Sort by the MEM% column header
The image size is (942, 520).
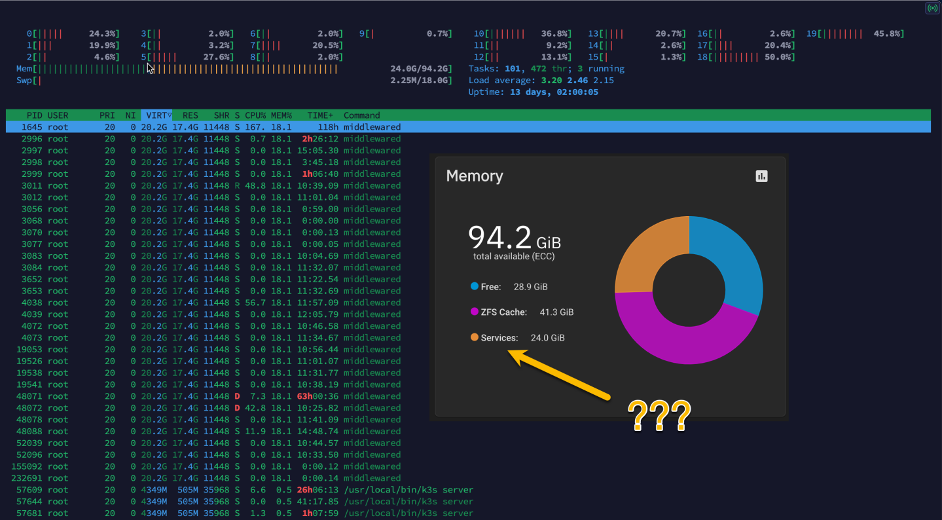point(281,115)
